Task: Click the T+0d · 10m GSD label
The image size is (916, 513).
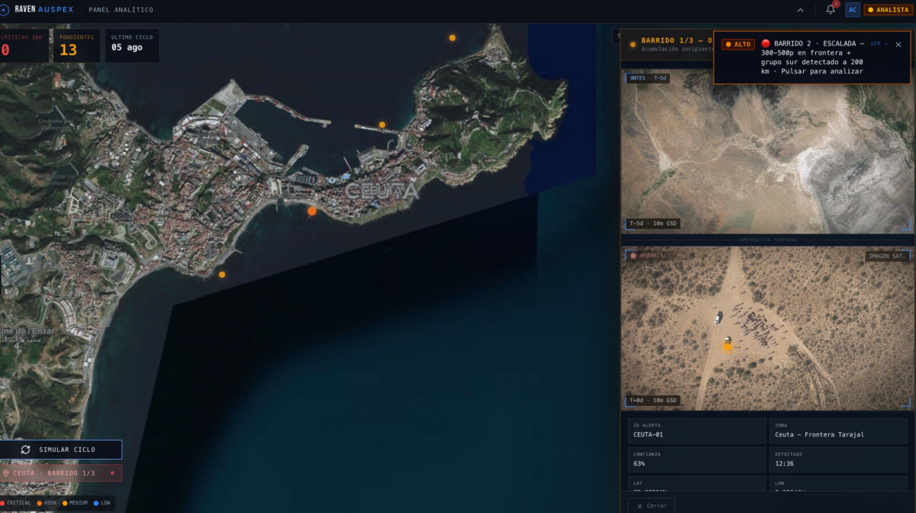Action: pos(653,400)
